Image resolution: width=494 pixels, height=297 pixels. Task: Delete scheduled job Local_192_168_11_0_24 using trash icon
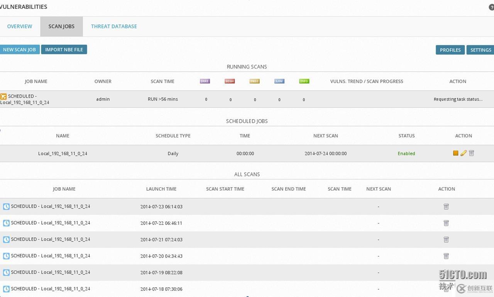[x=471, y=153]
